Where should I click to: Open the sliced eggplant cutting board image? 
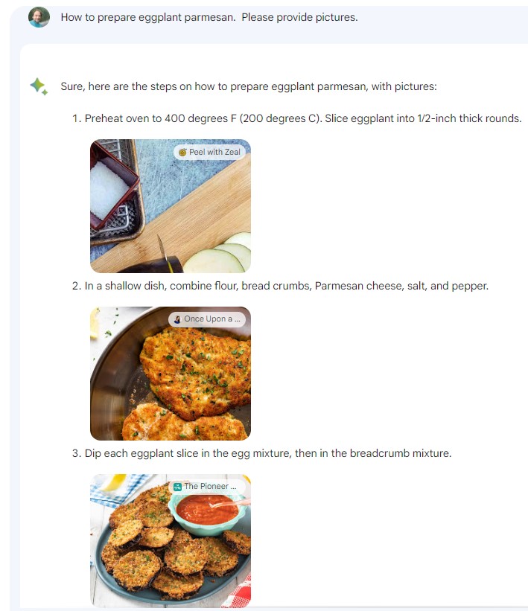pyautogui.click(x=171, y=205)
